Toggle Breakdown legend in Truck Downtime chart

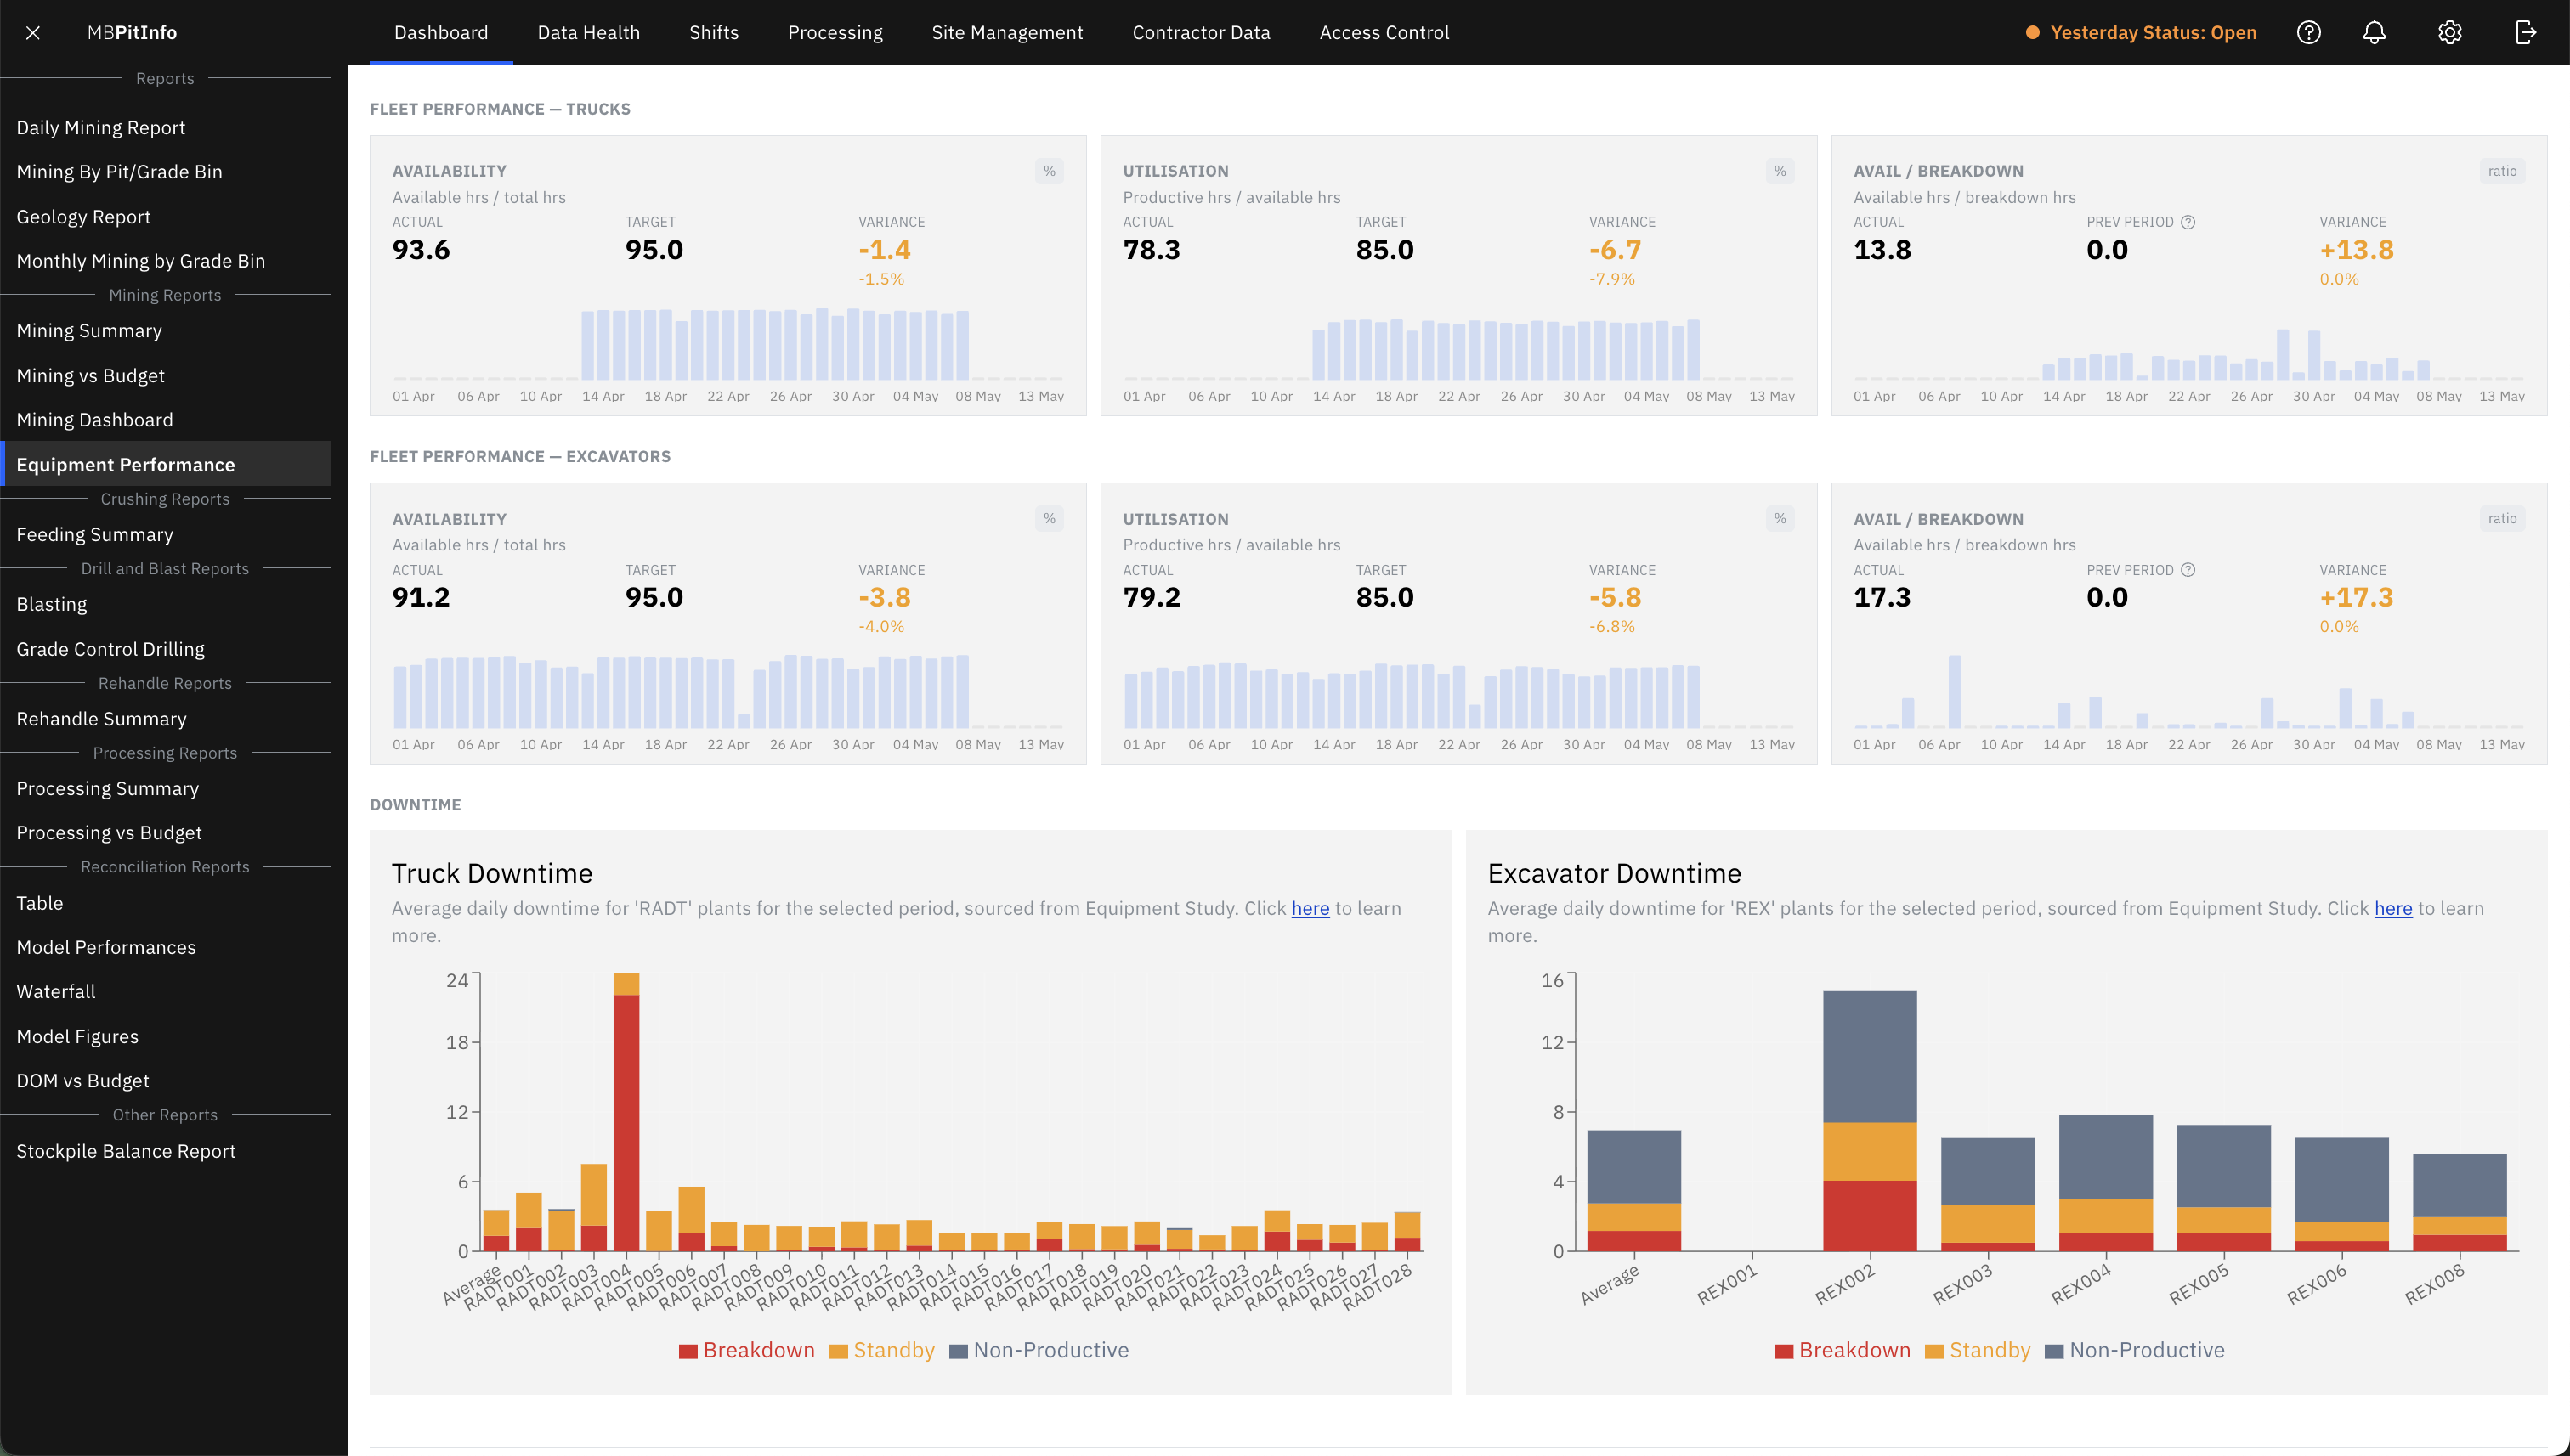746,1350
